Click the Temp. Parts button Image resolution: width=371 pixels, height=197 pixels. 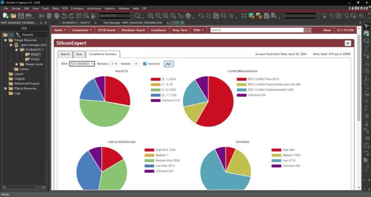click(x=180, y=30)
